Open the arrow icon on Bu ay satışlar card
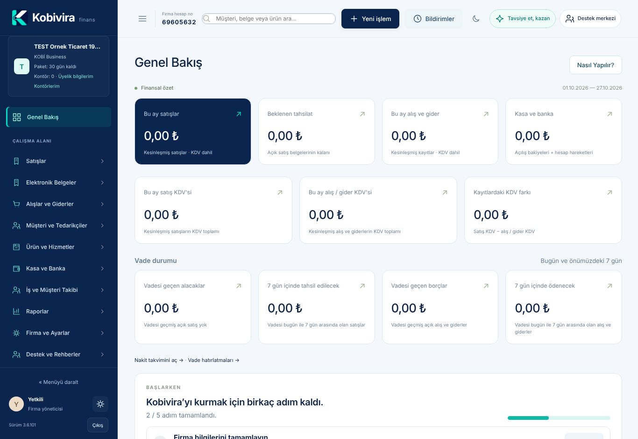This screenshot has height=439, width=638. click(239, 114)
